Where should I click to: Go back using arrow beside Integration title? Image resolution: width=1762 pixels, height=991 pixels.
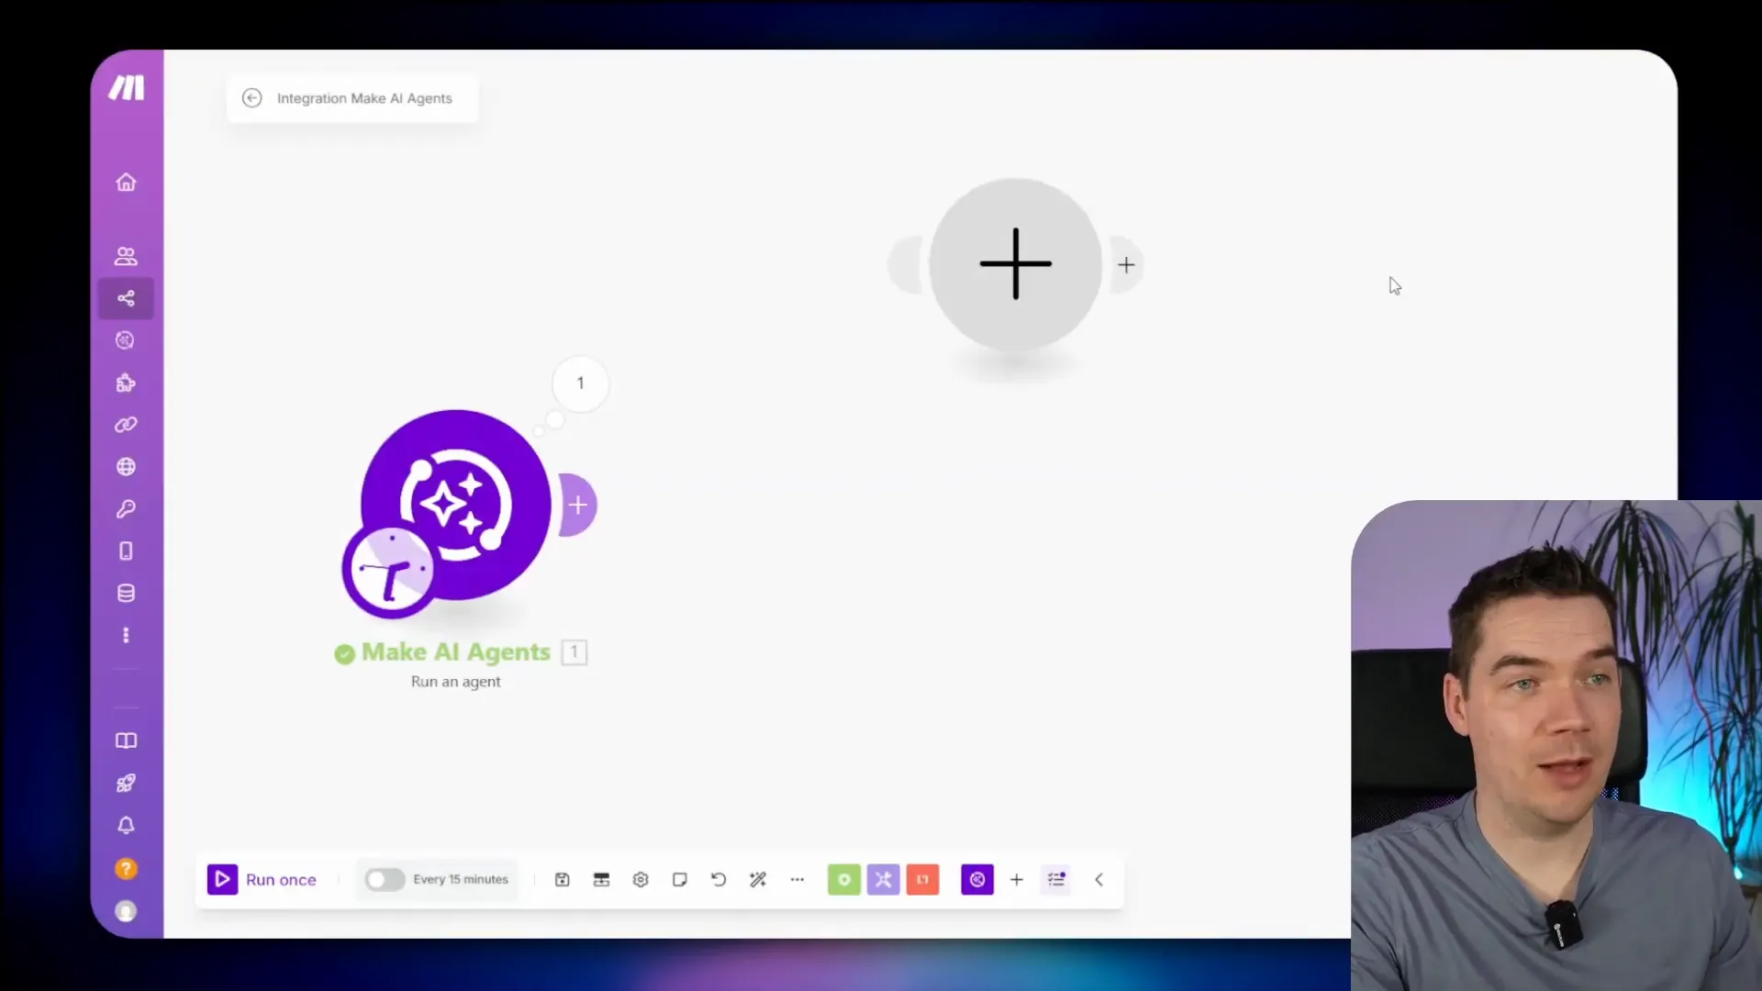pyautogui.click(x=252, y=98)
